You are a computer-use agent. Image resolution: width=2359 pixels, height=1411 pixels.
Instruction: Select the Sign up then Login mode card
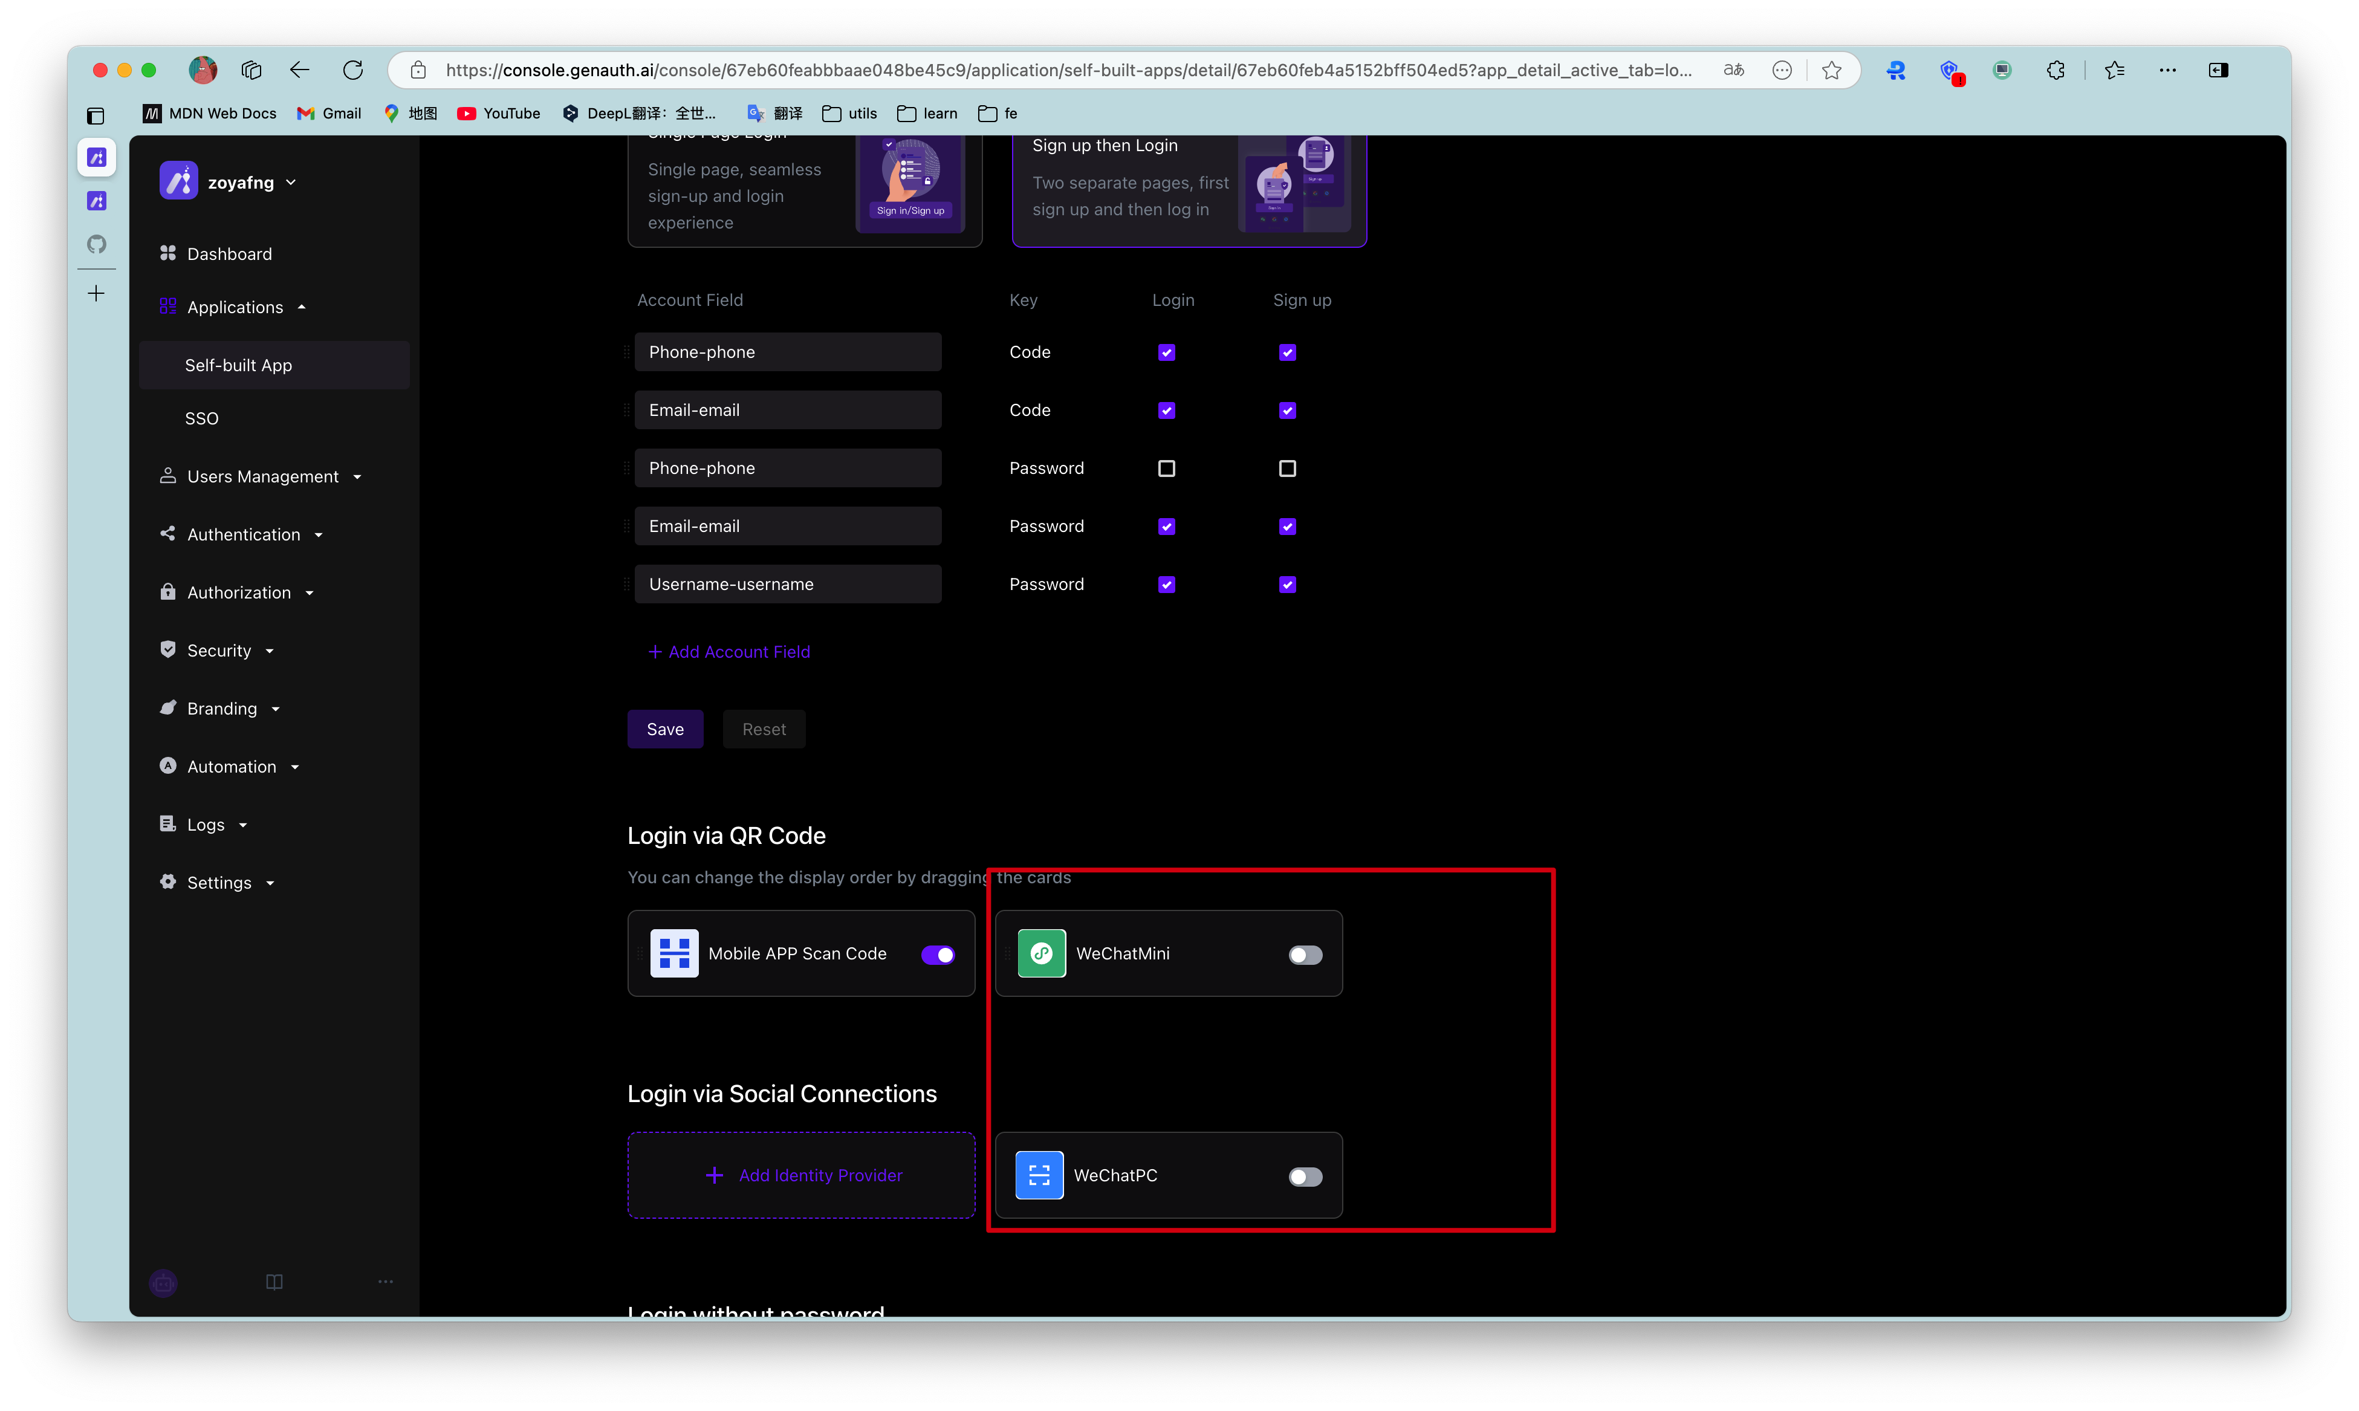1189,190
